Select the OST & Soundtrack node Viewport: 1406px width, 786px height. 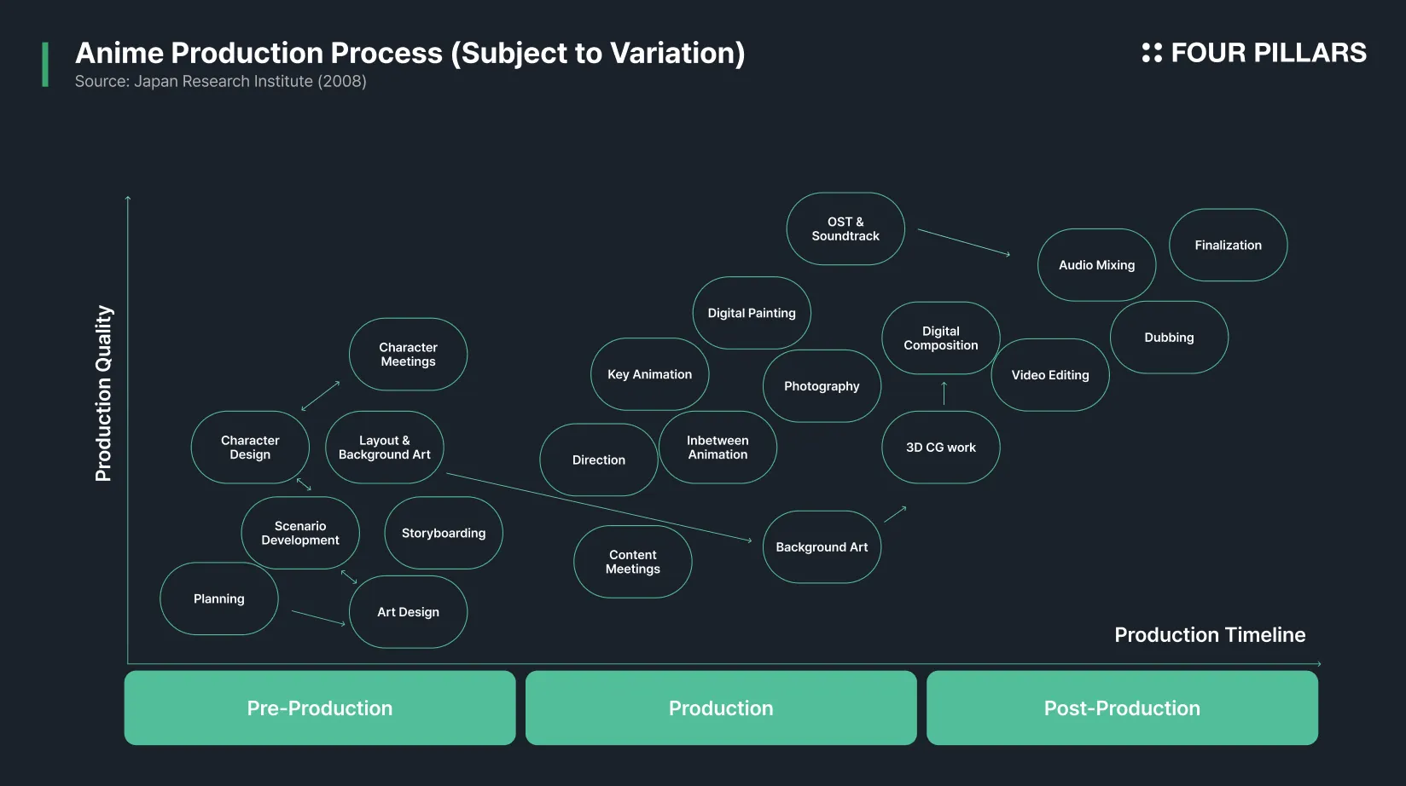coord(845,228)
